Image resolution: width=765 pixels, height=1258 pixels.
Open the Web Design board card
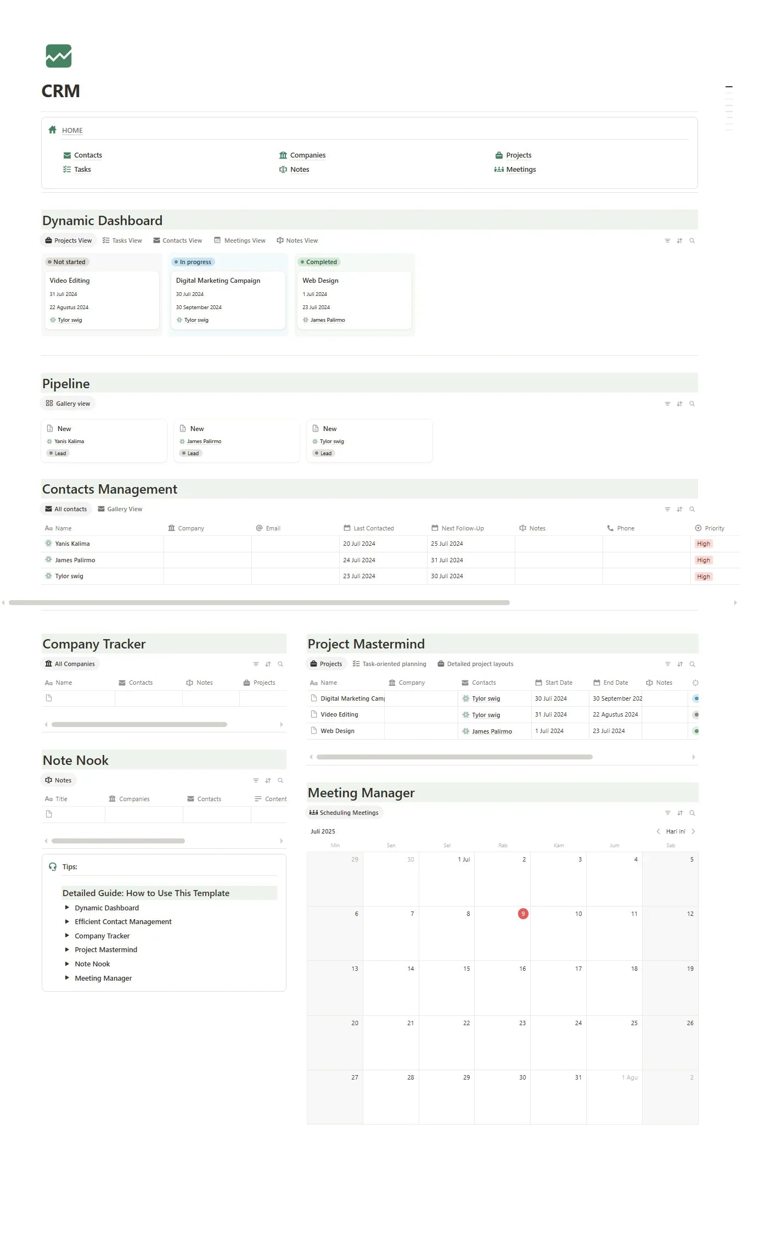355,300
